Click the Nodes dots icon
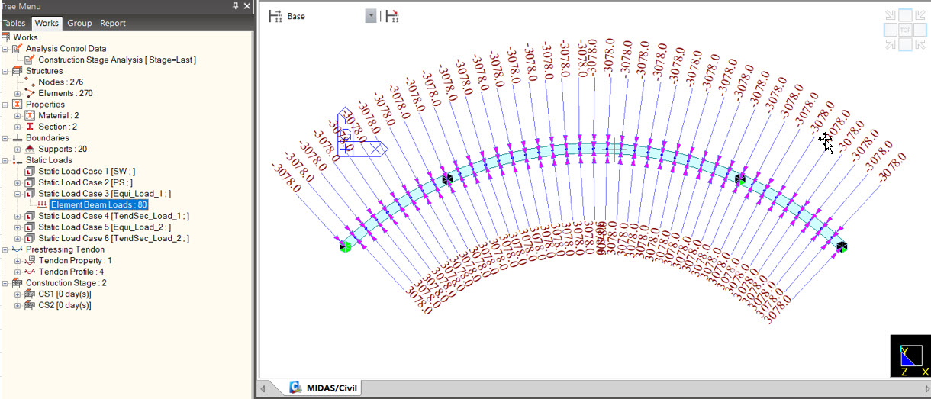Viewport: 931px width, 399px height. (x=30, y=82)
